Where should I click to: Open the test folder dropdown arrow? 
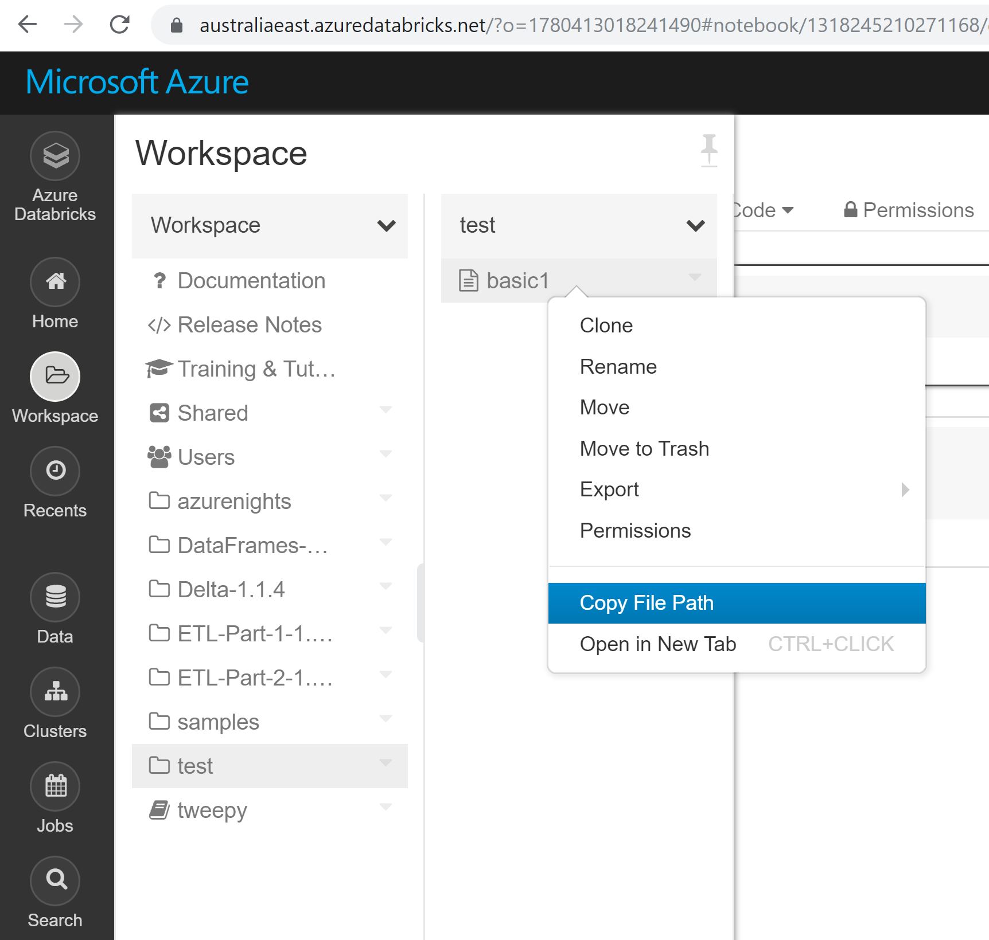tap(386, 762)
